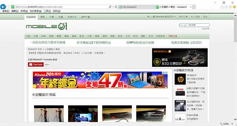Open 私人訊息 link
The image size is (237, 126).
click(x=196, y=17)
